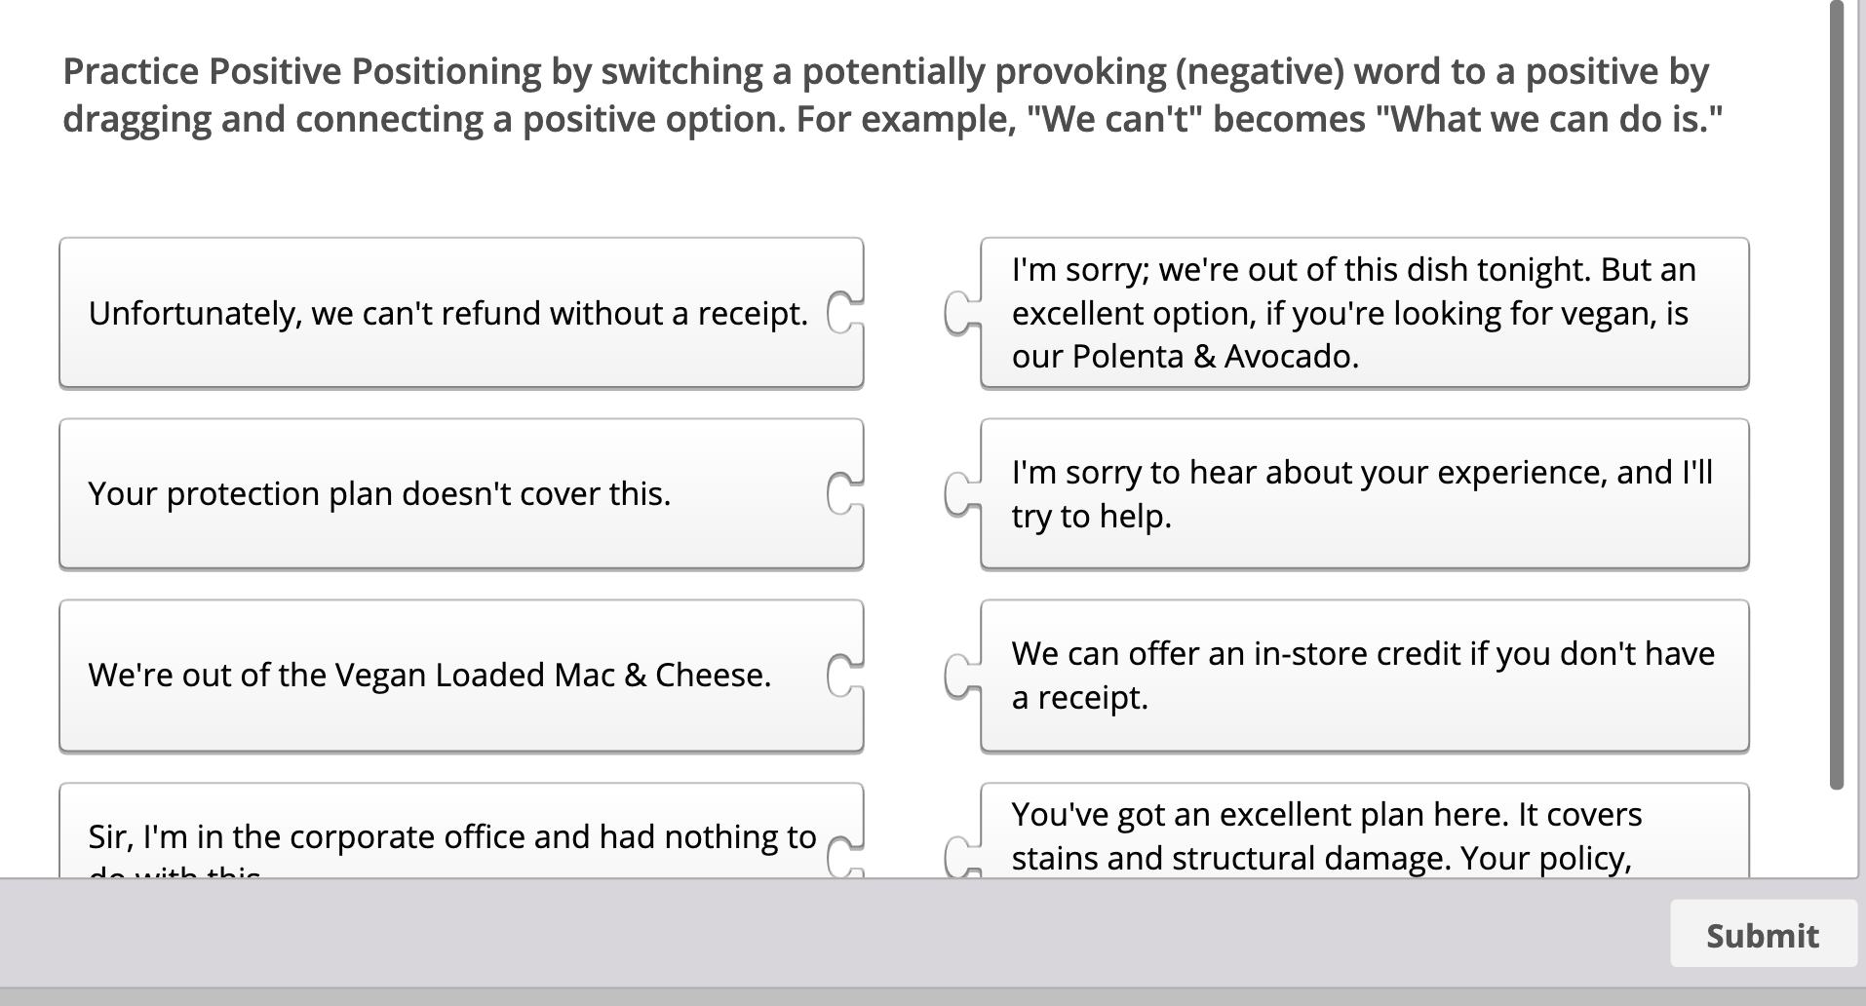Select the 'can't refund without a receipt' card
This screenshot has width=1866, height=1006.
[x=447, y=313]
